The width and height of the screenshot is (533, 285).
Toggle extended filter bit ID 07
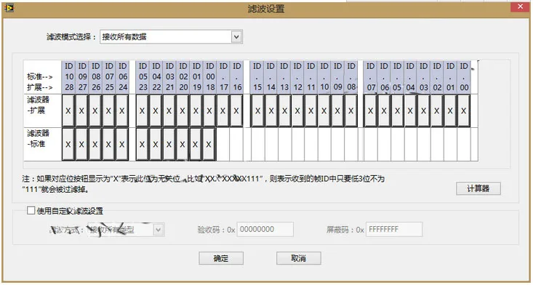click(x=370, y=111)
